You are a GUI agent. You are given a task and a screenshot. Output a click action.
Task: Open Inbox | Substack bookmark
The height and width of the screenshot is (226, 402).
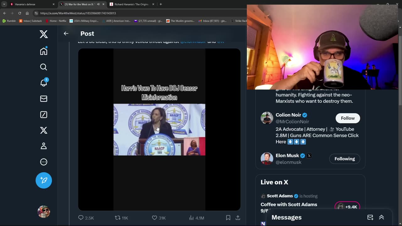(x=30, y=21)
